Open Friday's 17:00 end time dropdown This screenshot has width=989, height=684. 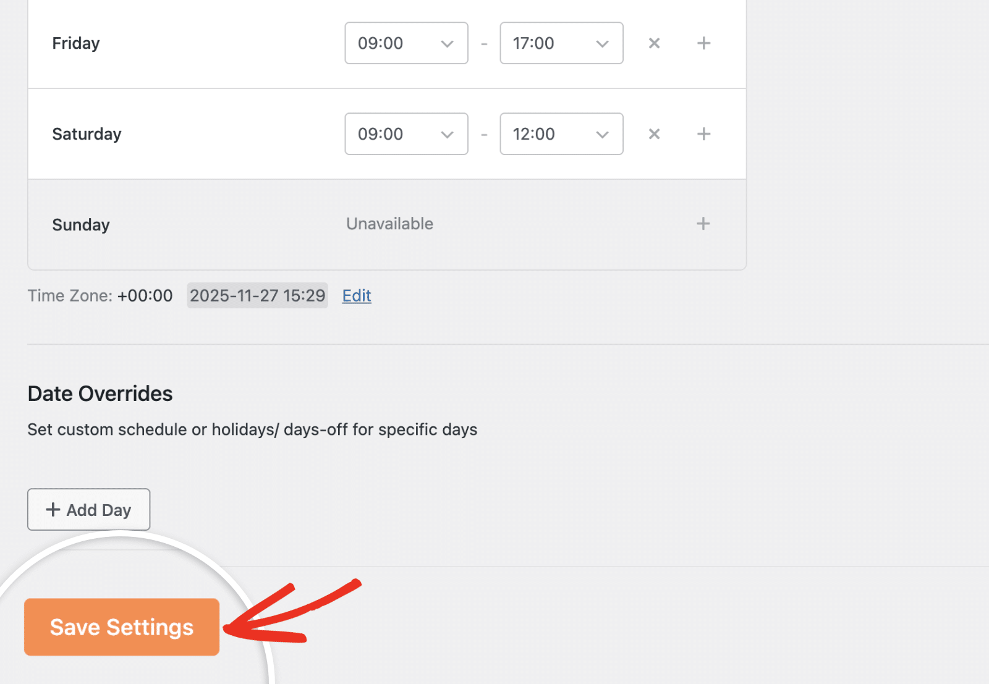coord(561,43)
